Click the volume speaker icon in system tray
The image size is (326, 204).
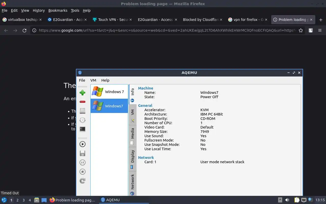(x=287, y=200)
